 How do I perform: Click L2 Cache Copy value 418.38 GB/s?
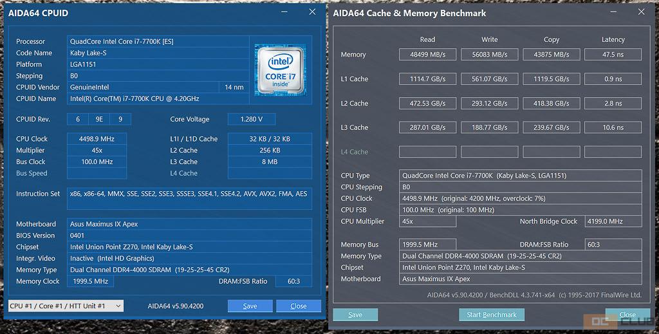click(552, 104)
